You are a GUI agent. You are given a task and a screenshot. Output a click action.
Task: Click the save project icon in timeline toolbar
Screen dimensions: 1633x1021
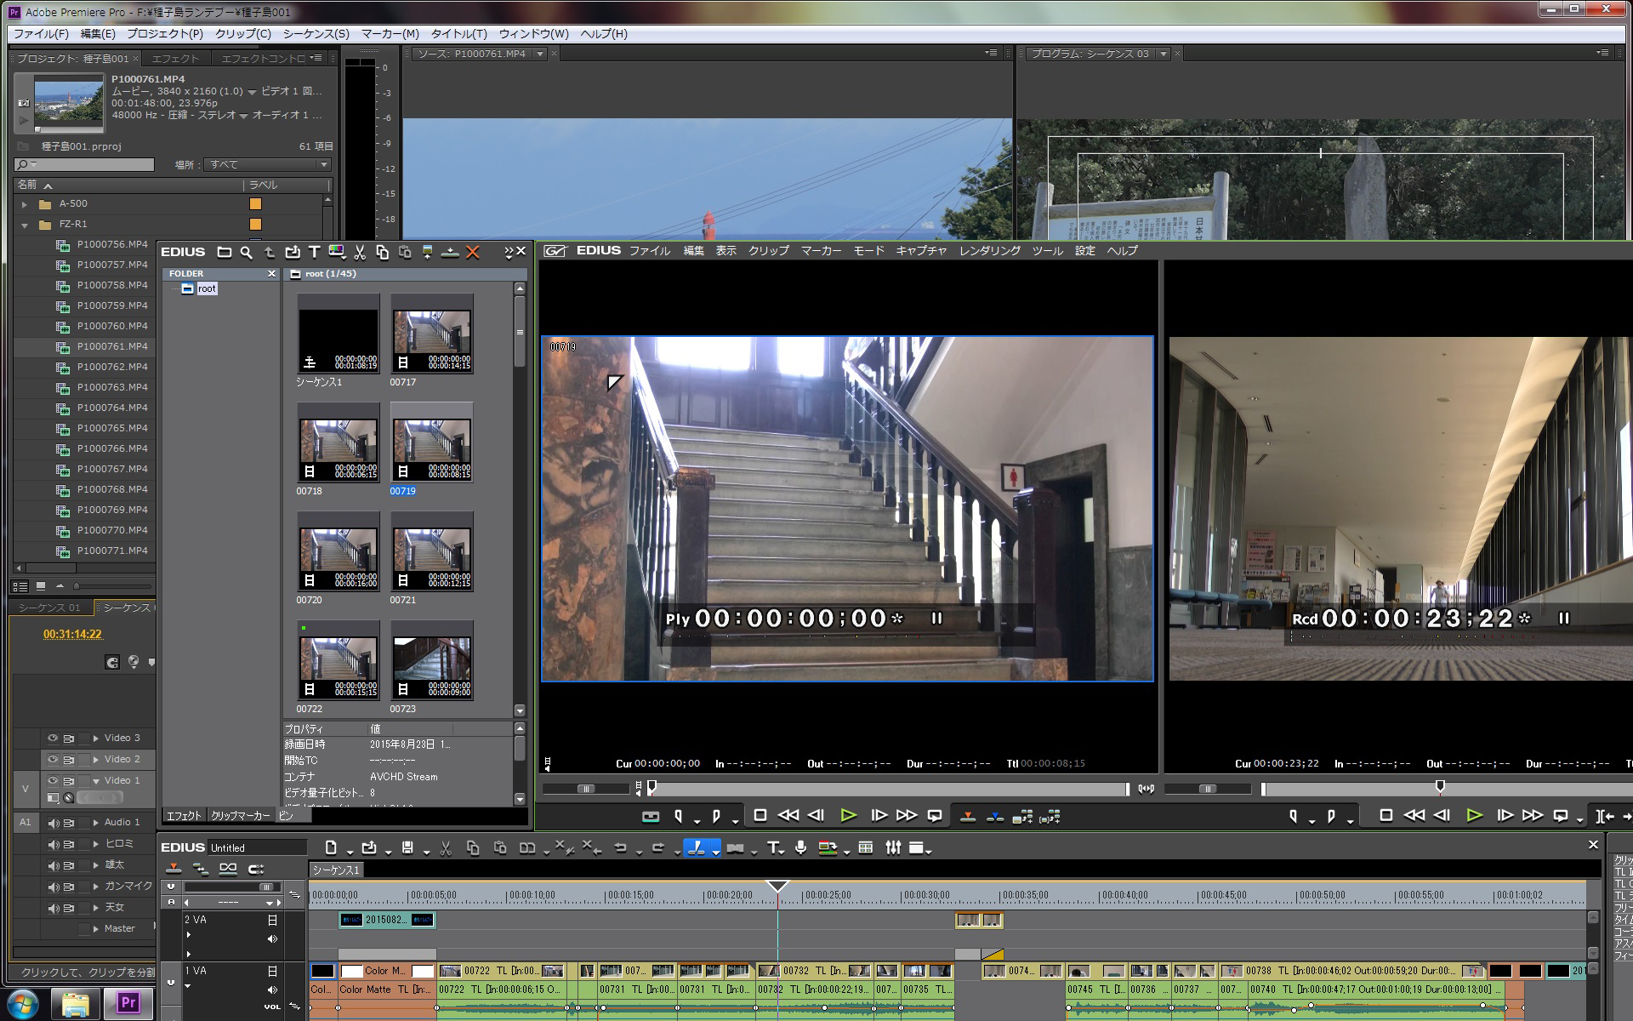(x=407, y=847)
